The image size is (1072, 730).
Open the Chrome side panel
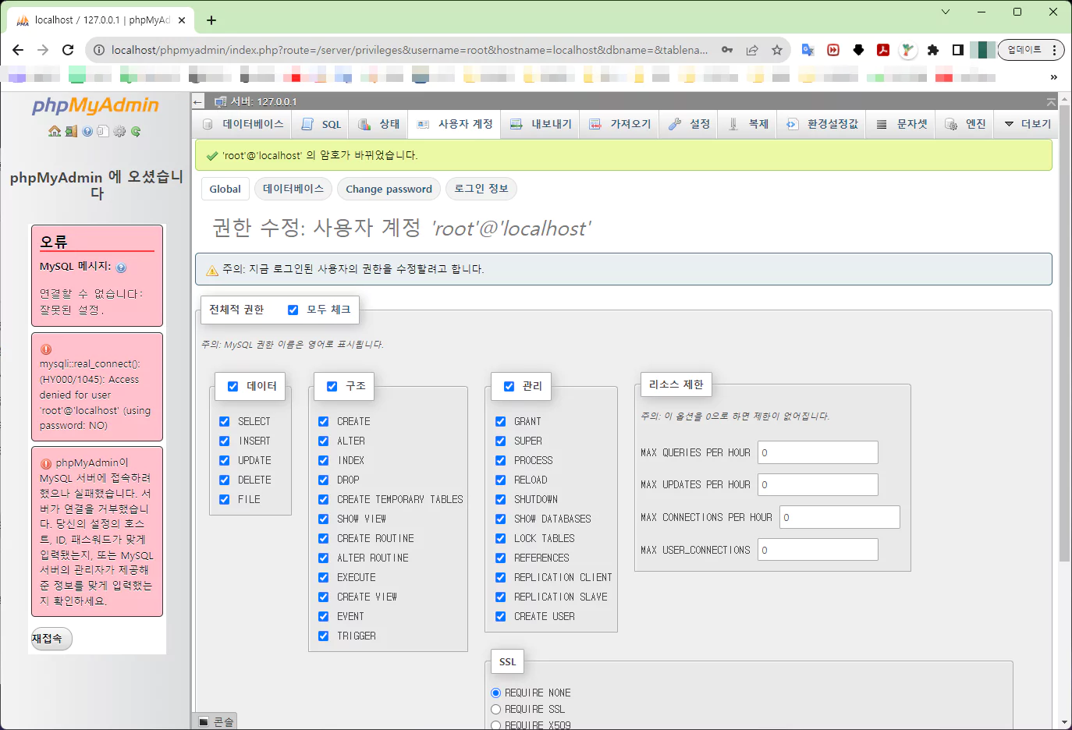[x=958, y=50]
